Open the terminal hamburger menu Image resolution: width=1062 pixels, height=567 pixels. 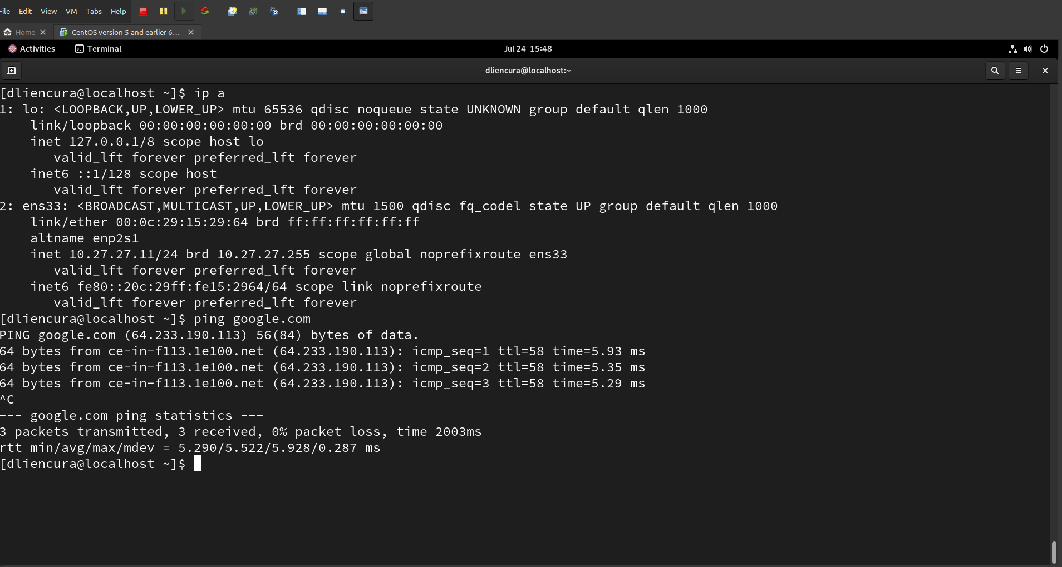pos(1019,71)
